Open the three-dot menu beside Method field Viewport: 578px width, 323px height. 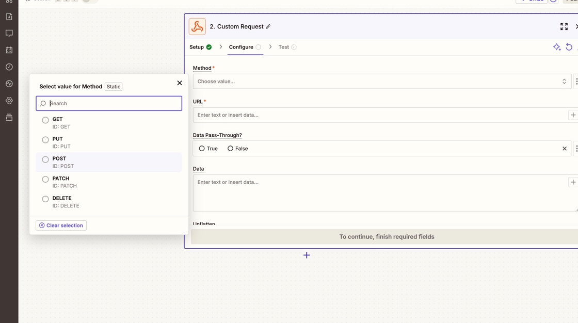[x=576, y=82]
